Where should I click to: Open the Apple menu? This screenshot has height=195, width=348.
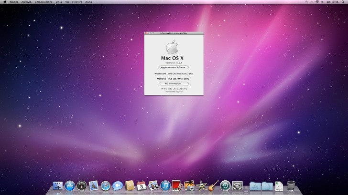point(5,2)
